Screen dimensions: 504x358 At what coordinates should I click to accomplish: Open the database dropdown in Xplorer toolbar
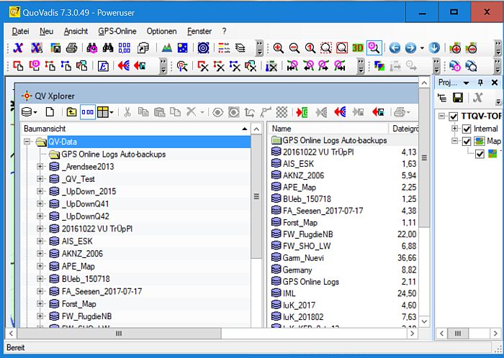click(35, 112)
